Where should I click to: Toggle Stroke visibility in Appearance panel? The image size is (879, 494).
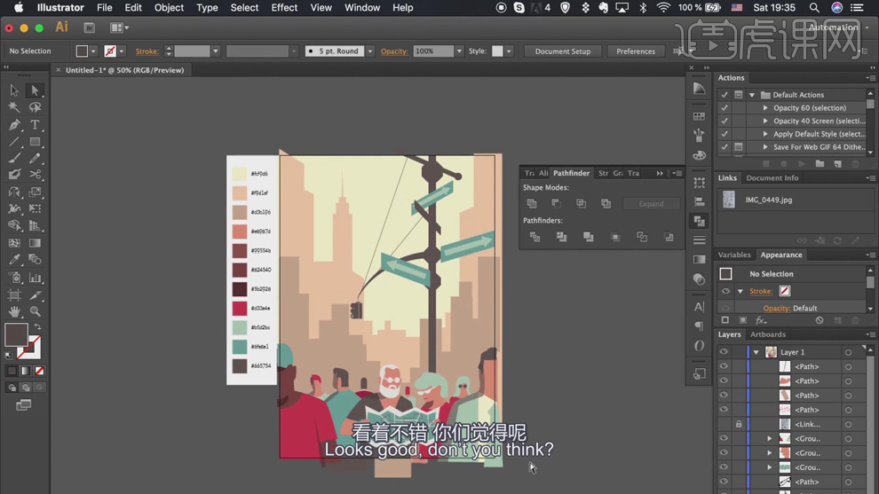pyautogui.click(x=725, y=291)
